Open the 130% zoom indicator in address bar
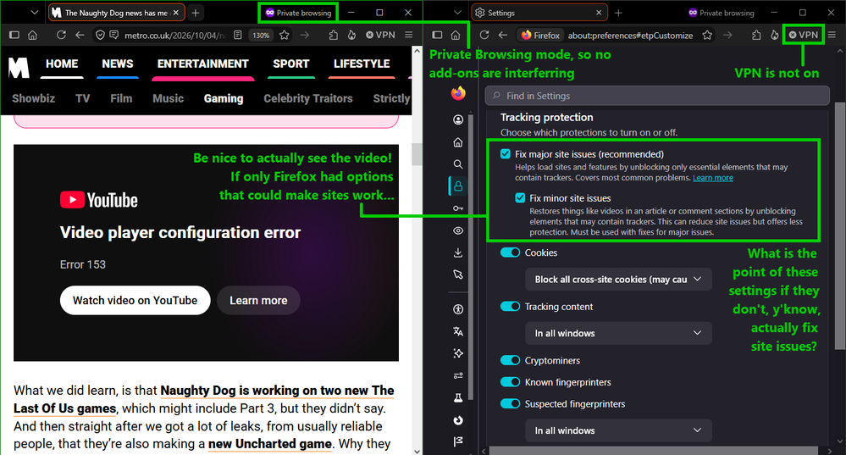This screenshot has width=846, height=455. (x=261, y=35)
